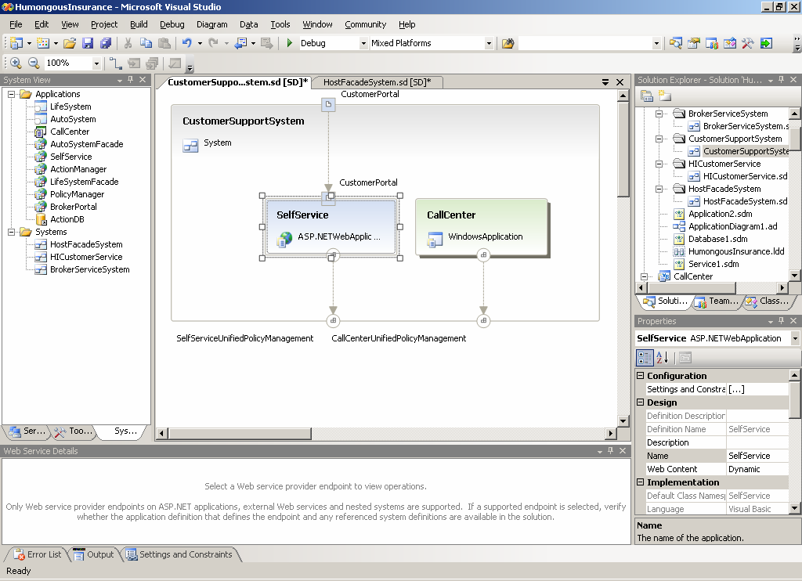The height and width of the screenshot is (581, 802).
Task: Toggle the auto-hide pin on Properties panel
Action: (781, 321)
